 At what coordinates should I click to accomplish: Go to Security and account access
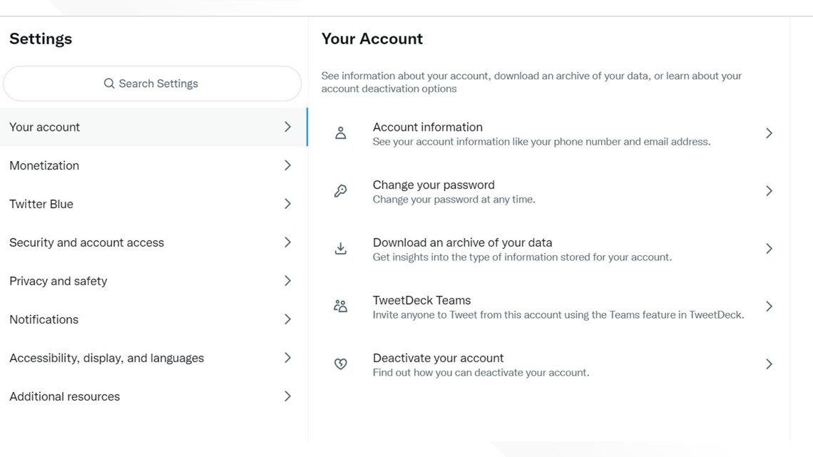153,242
